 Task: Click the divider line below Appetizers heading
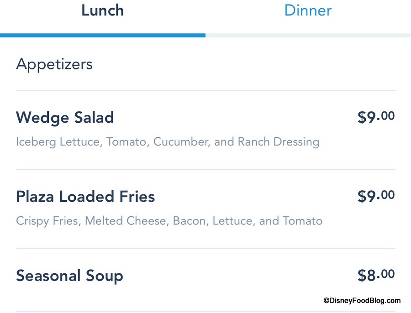(205, 90)
